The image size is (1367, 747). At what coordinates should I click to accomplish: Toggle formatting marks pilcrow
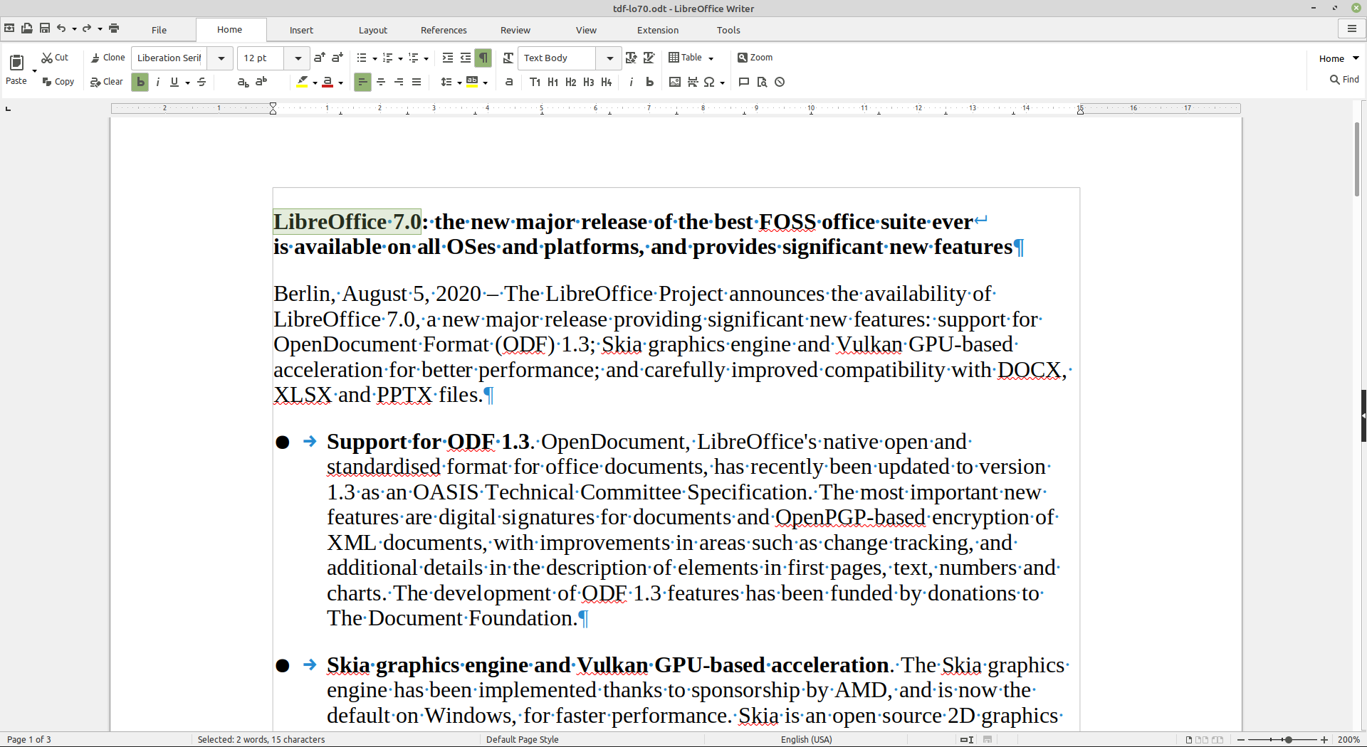(483, 58)
